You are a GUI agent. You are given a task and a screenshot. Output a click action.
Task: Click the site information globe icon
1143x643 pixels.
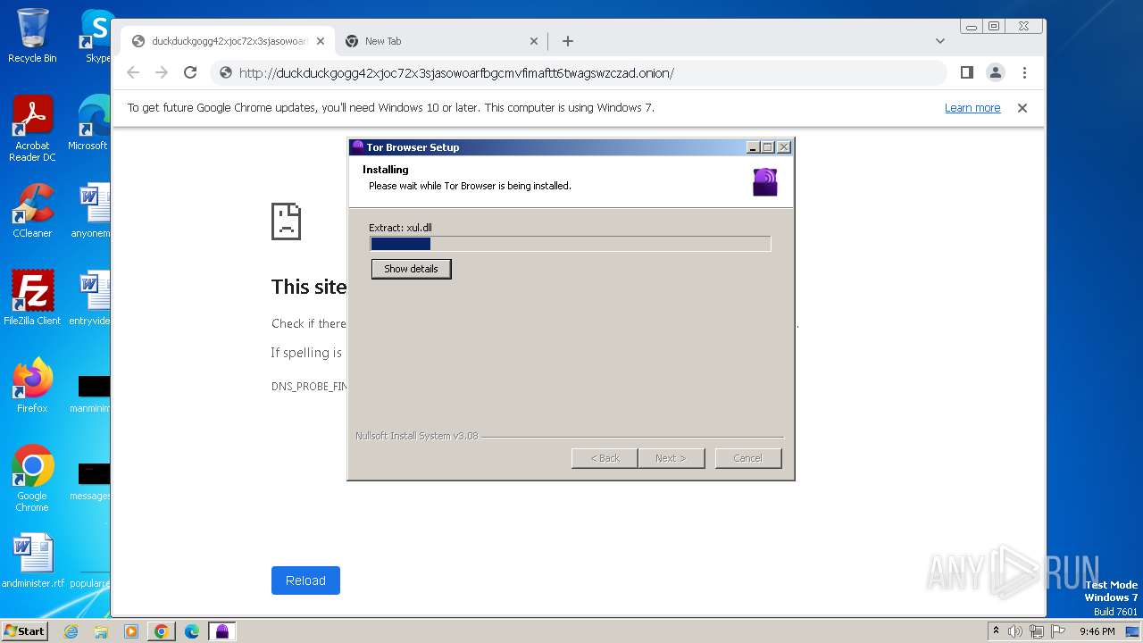(x=226, y=73)
